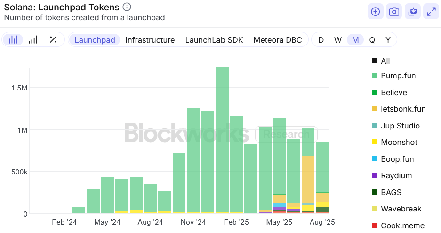
Task: Toggle letsbonk.fun series in legend
Action: point(399,109)
